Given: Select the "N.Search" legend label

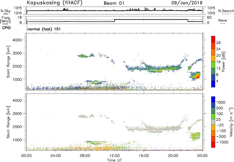Looking at the screenshot, I should [226, 11].
